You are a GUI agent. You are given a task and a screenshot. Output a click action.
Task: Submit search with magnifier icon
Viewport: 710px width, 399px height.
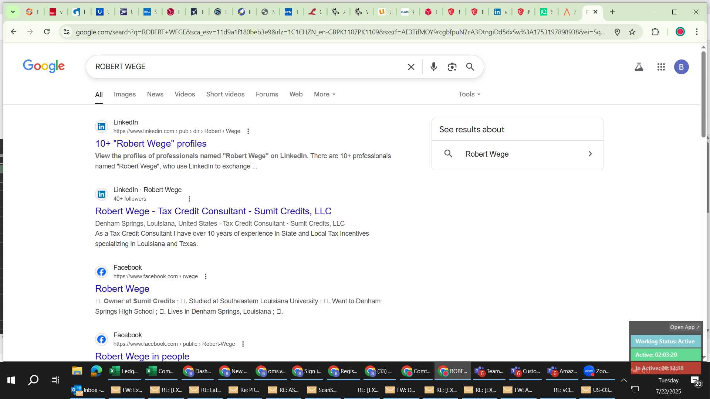click(470, 67)
